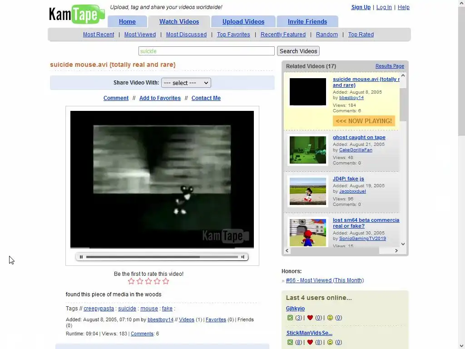465x349 pixels.
Task: Click the Contact Me link
Action: [x=206, y=98]
